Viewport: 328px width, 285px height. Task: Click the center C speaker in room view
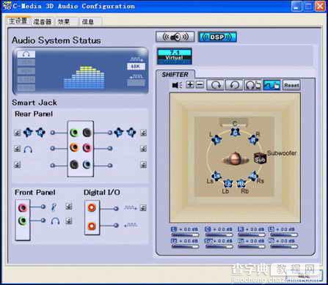click(x=235, y=133)
